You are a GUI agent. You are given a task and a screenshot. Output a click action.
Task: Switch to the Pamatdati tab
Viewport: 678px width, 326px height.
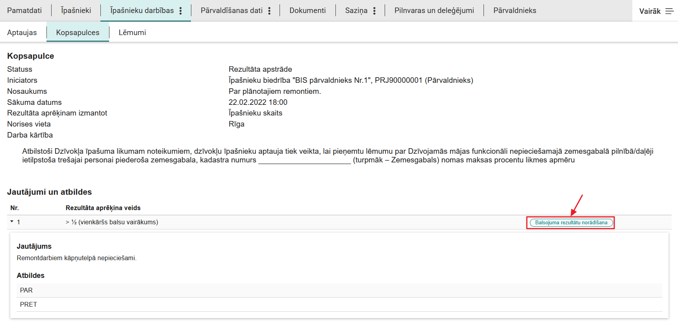(24, 11)
